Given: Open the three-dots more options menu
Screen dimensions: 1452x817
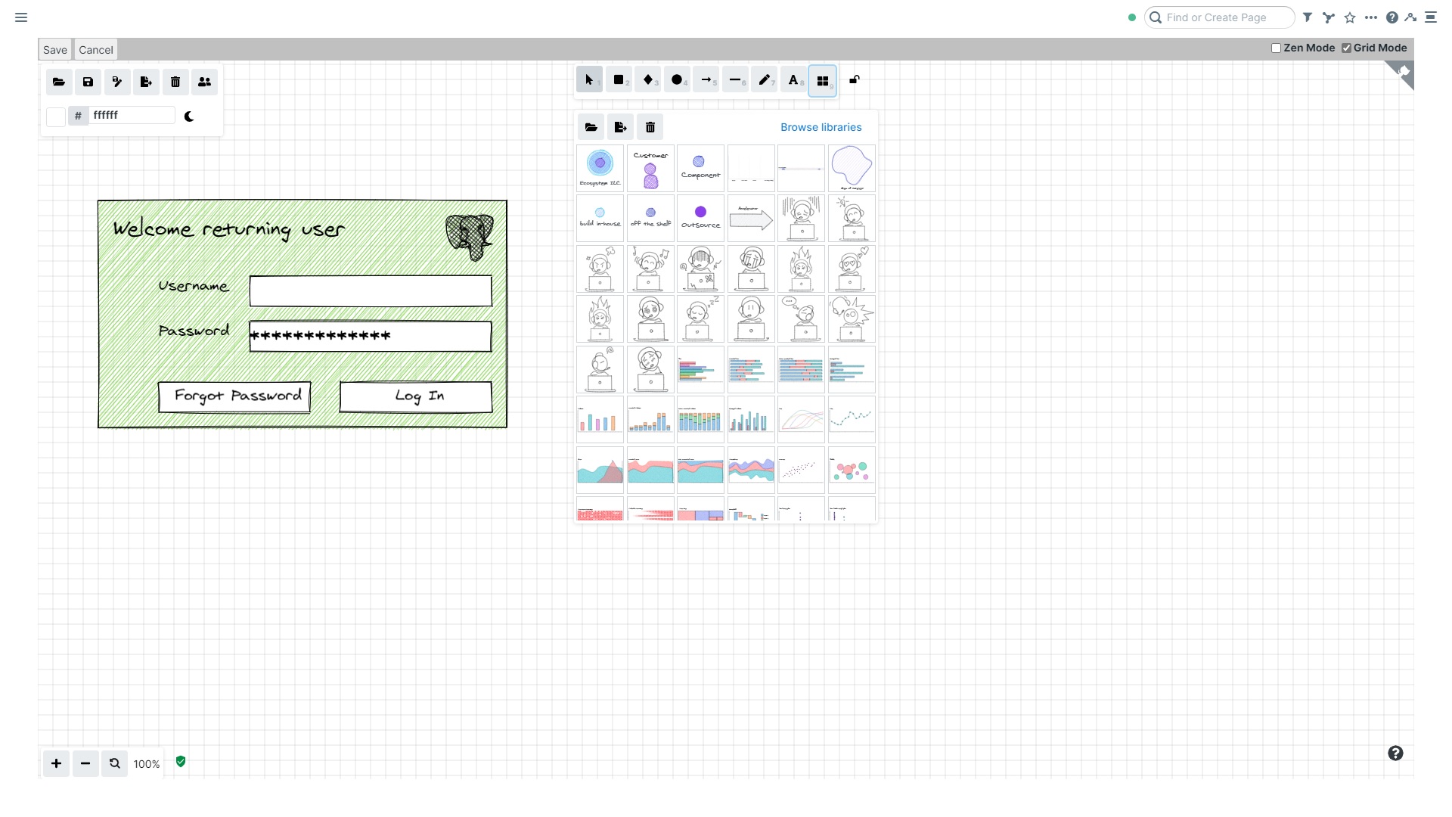Looking at the screenshot, I should coord(1371,17).
